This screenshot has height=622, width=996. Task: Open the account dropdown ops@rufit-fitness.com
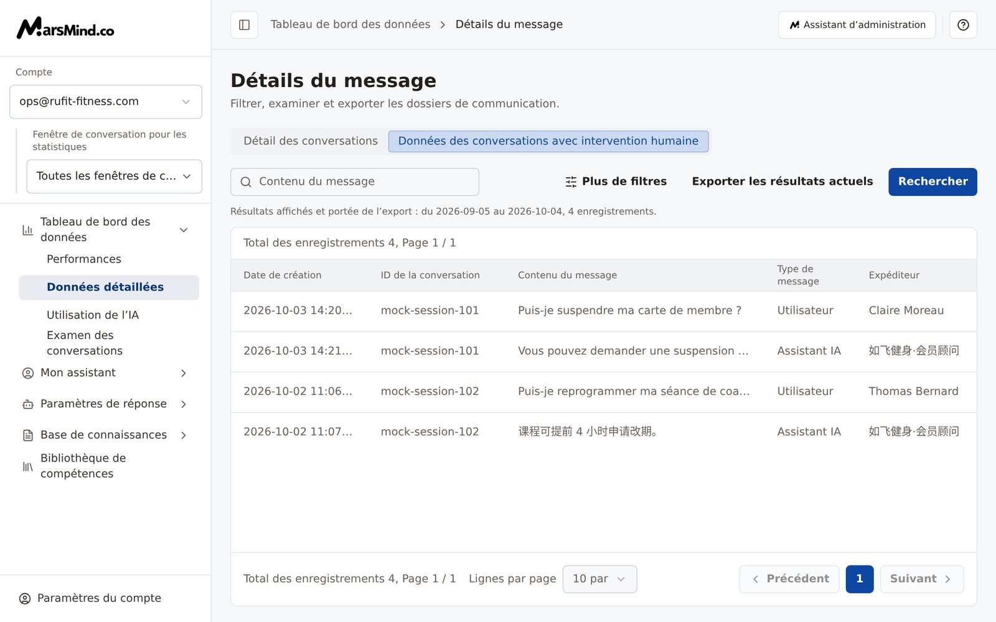point(106,101)
